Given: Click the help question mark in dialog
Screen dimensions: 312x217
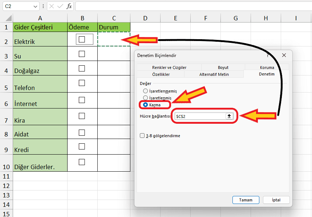Looking at the screenshot, I should coord(267,55).
